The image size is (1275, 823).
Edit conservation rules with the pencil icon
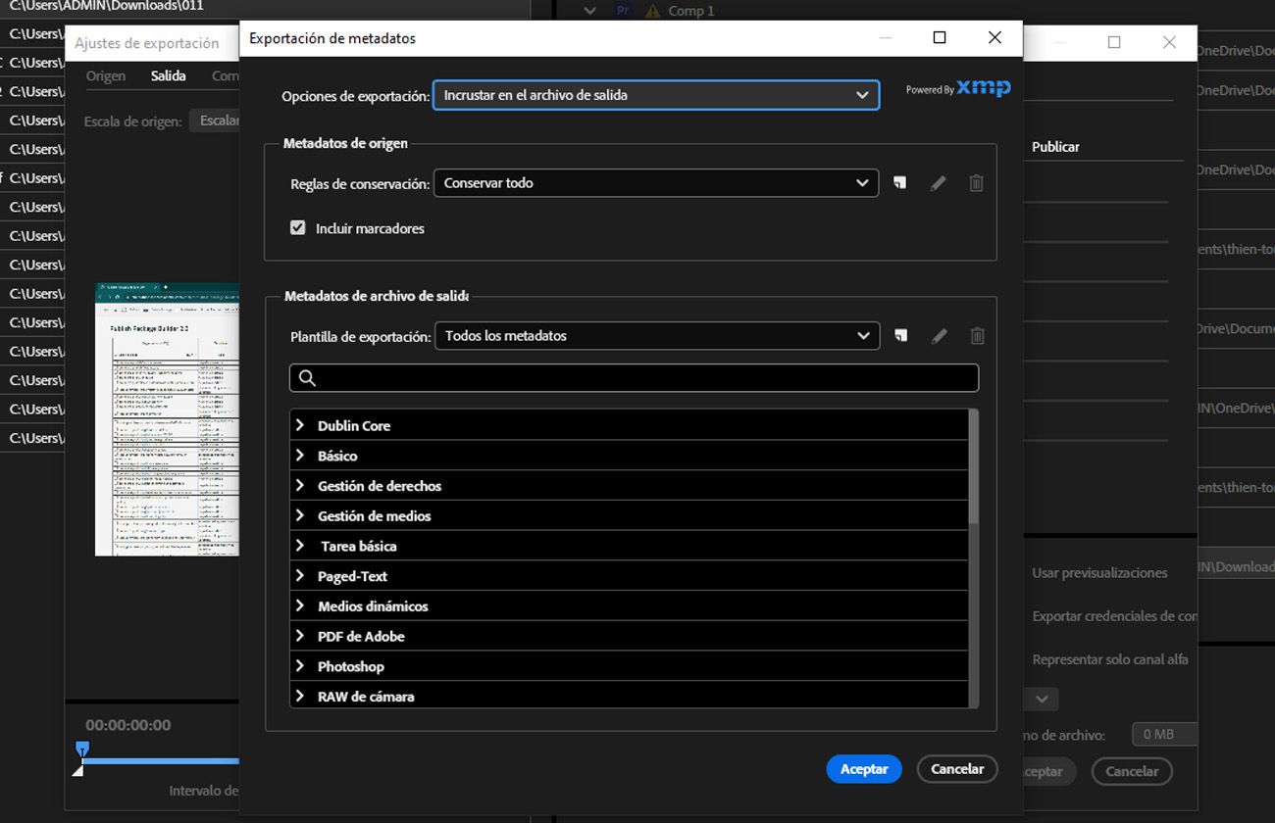(x=938, y=183)
